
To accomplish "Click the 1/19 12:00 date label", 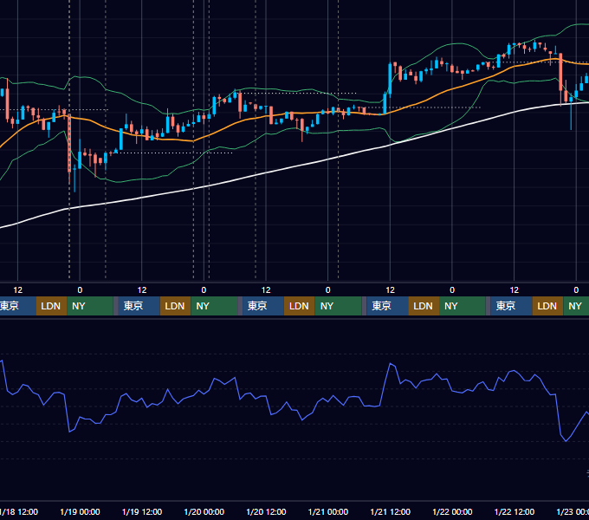I will pyautogui.click(x=142, y=511).
